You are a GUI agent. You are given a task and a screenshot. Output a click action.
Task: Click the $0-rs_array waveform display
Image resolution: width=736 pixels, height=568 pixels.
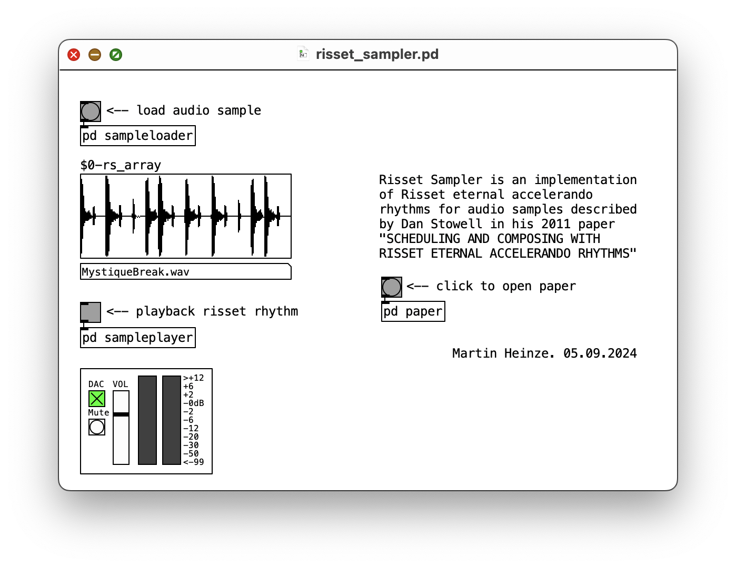186,216
